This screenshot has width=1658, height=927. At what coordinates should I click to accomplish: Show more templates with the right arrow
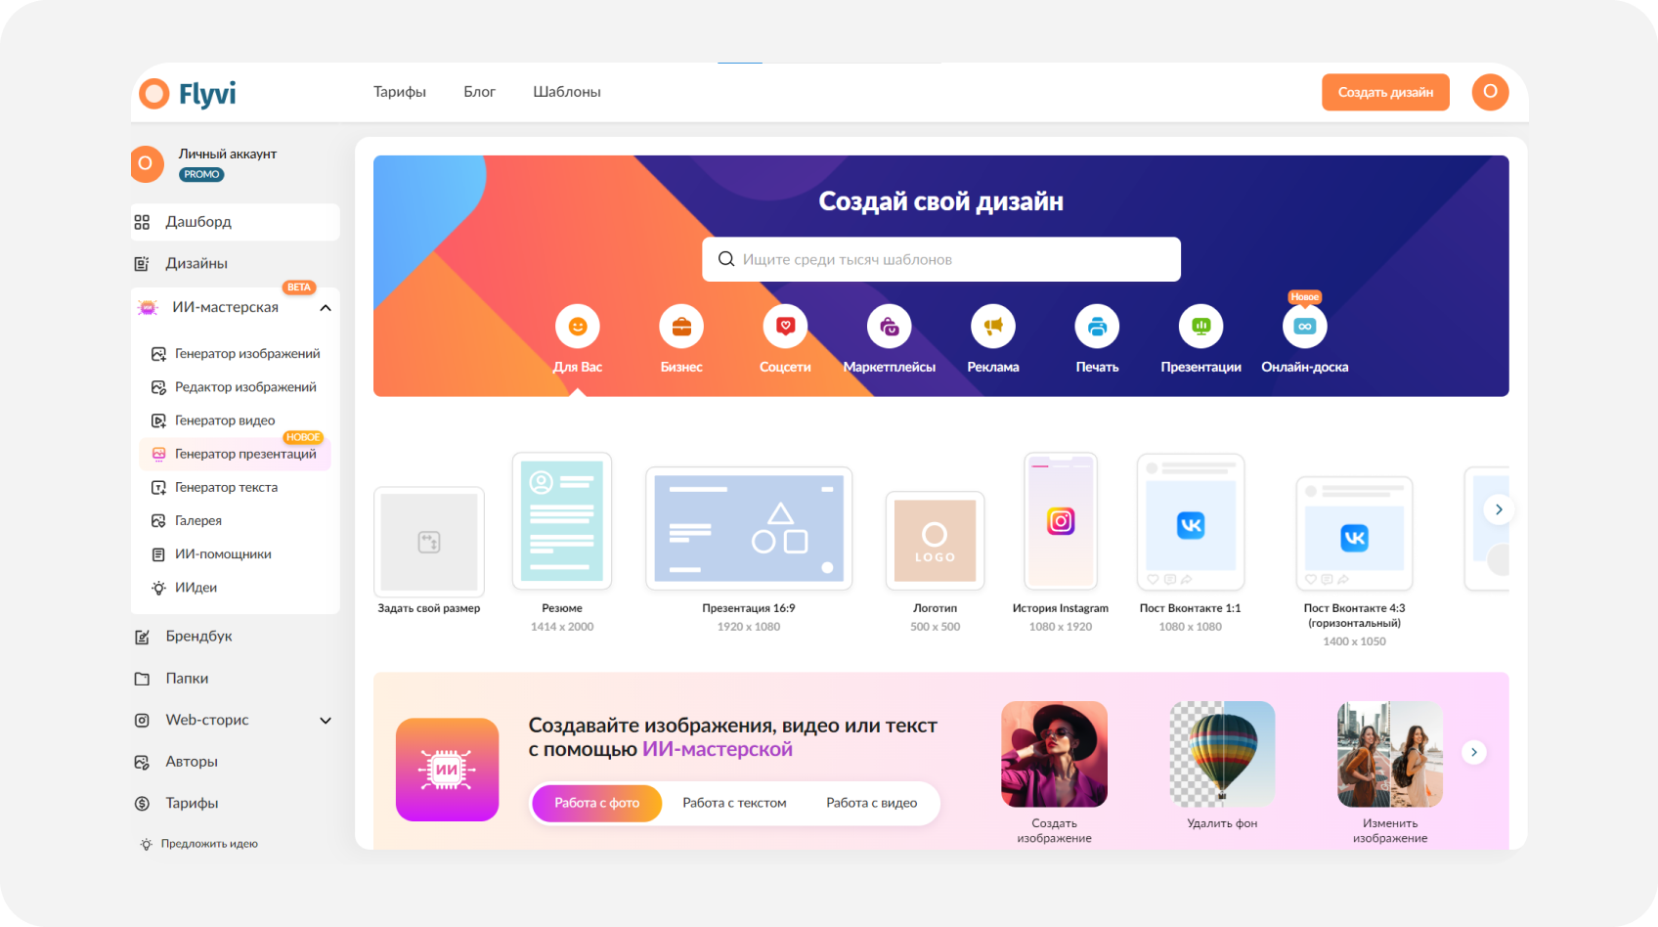point(1499,509)
